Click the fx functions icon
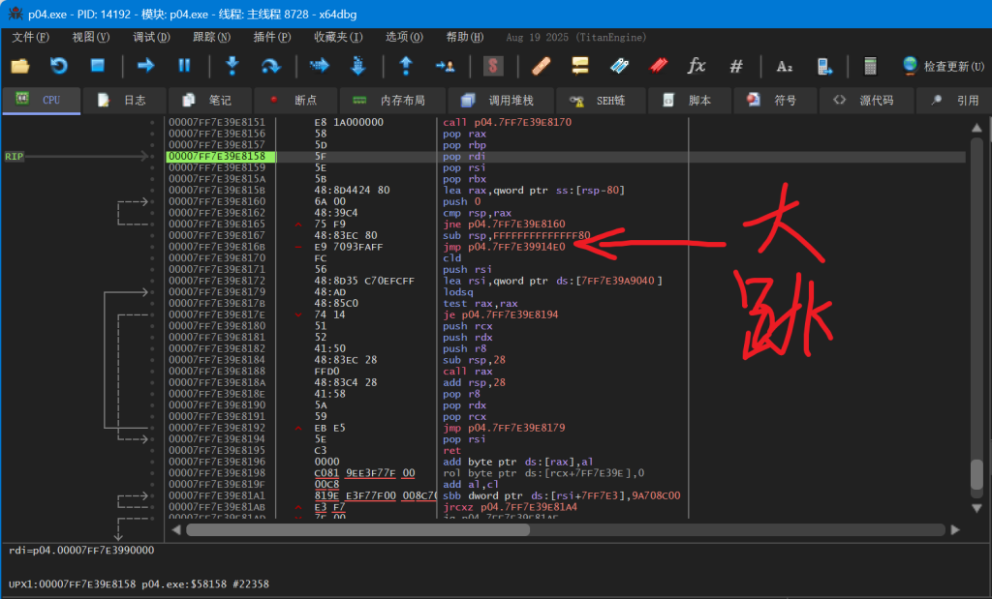 696,66
